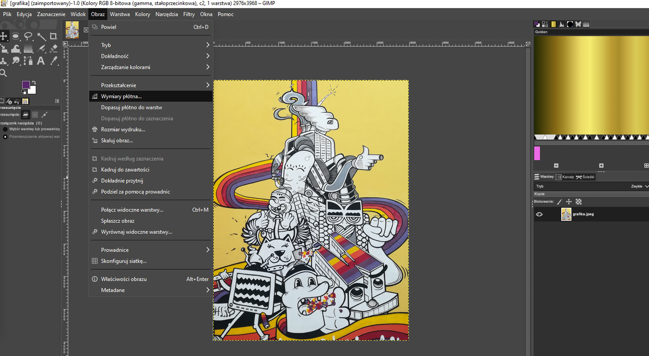Choose 'Spłaszcz obraz' entry
The width and height of the screenshot is (649, 356).
(151, 221)
